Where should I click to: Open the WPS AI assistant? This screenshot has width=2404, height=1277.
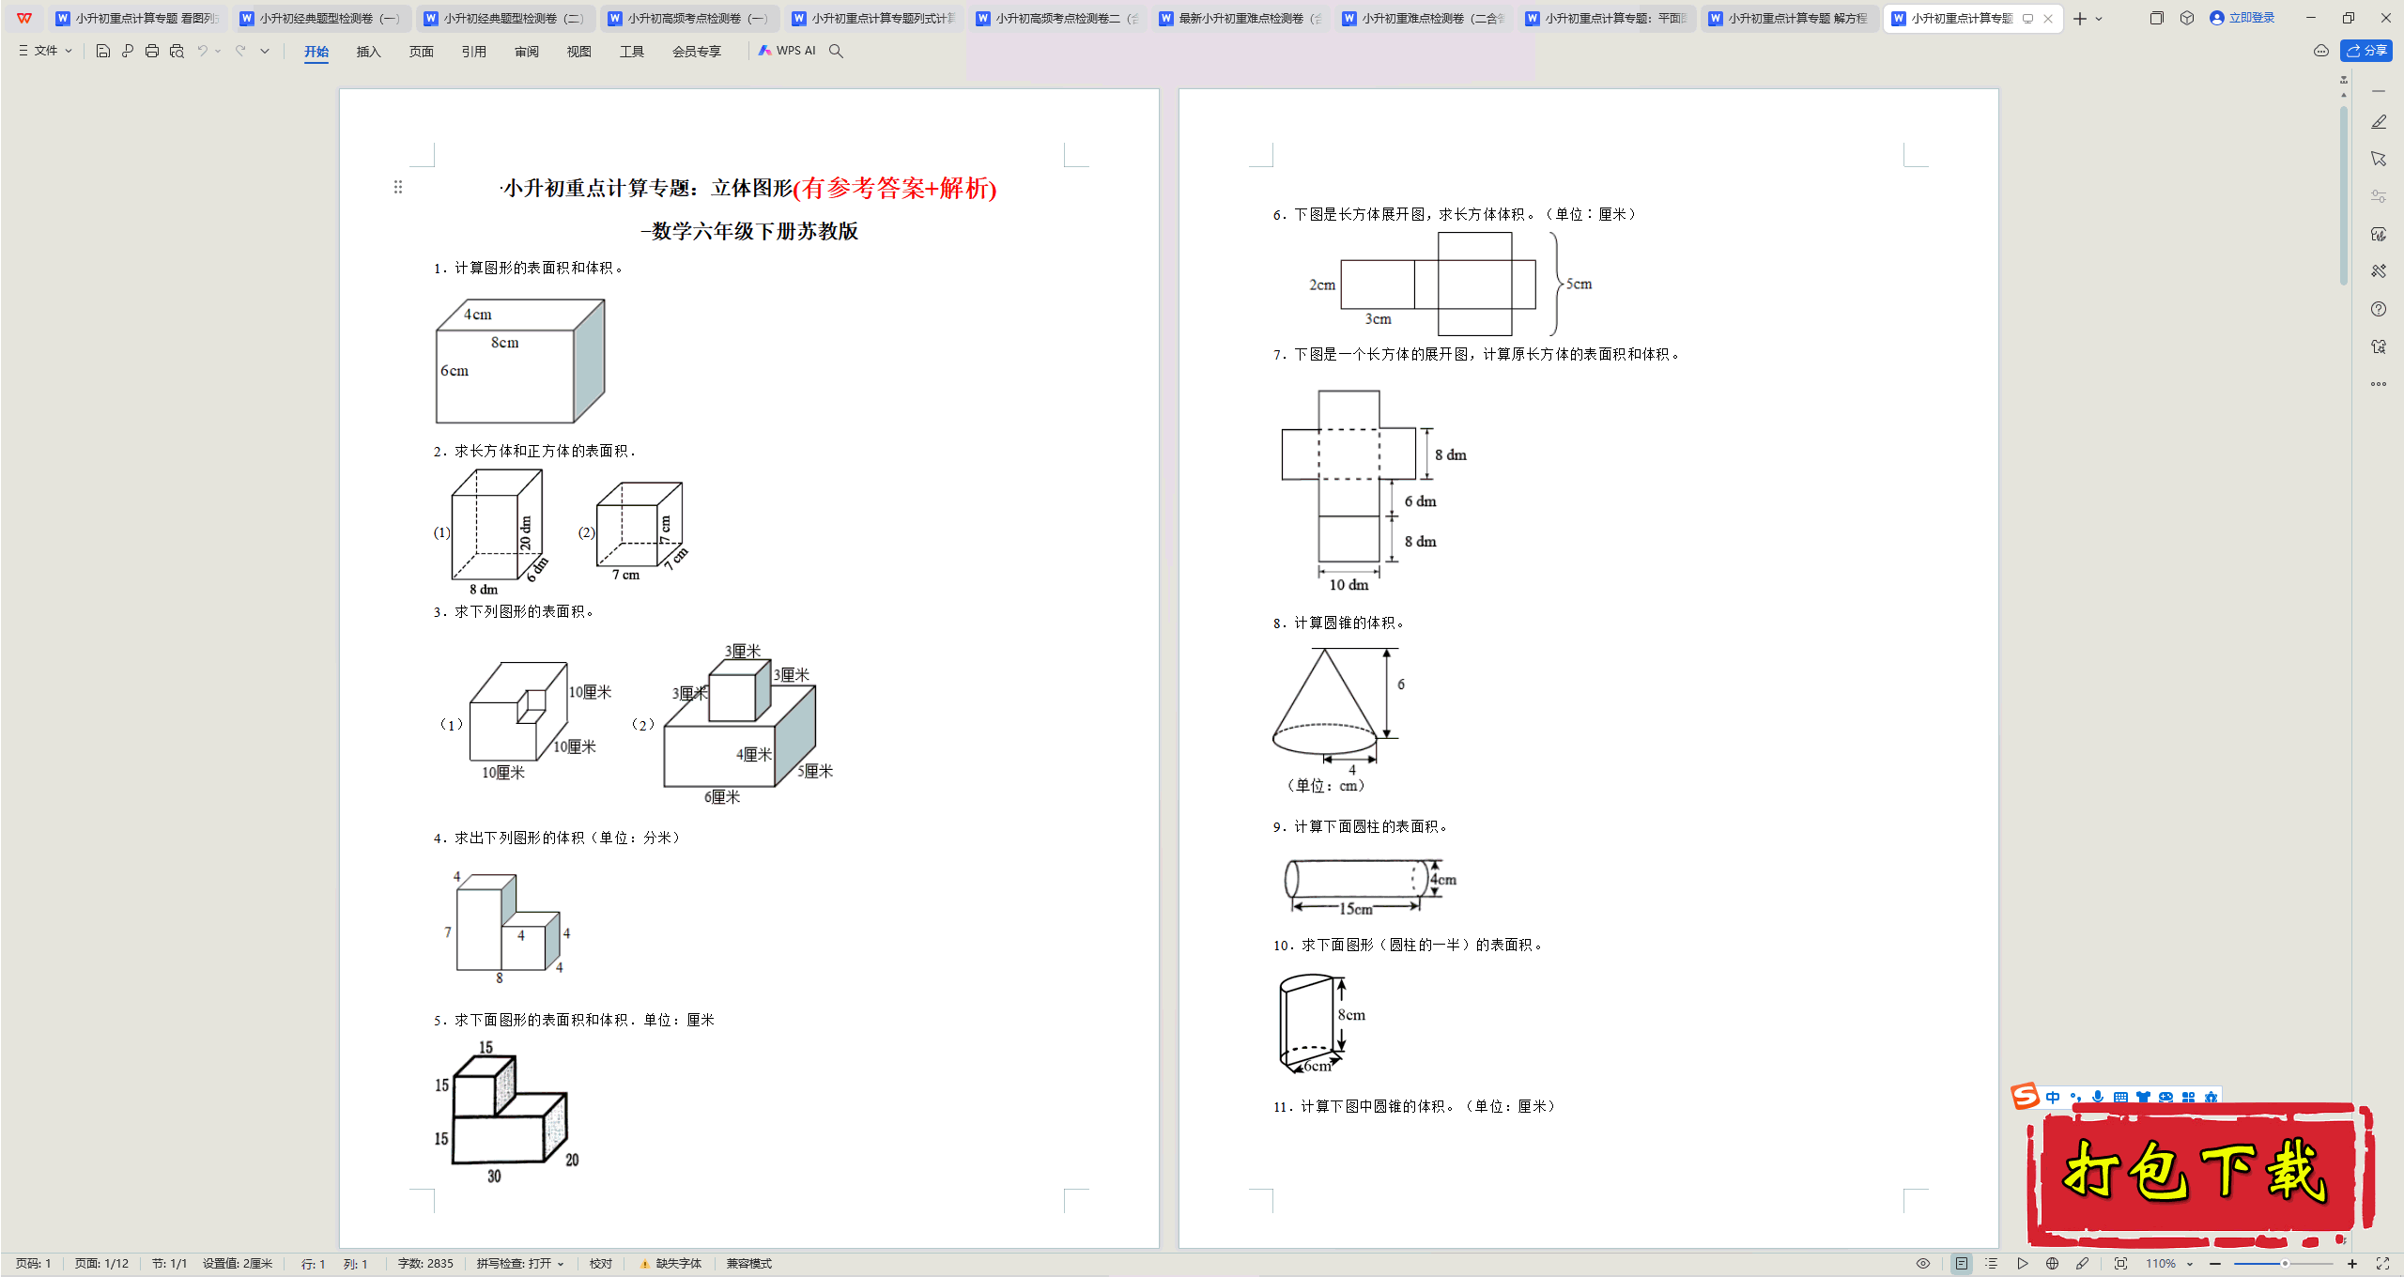787,51
